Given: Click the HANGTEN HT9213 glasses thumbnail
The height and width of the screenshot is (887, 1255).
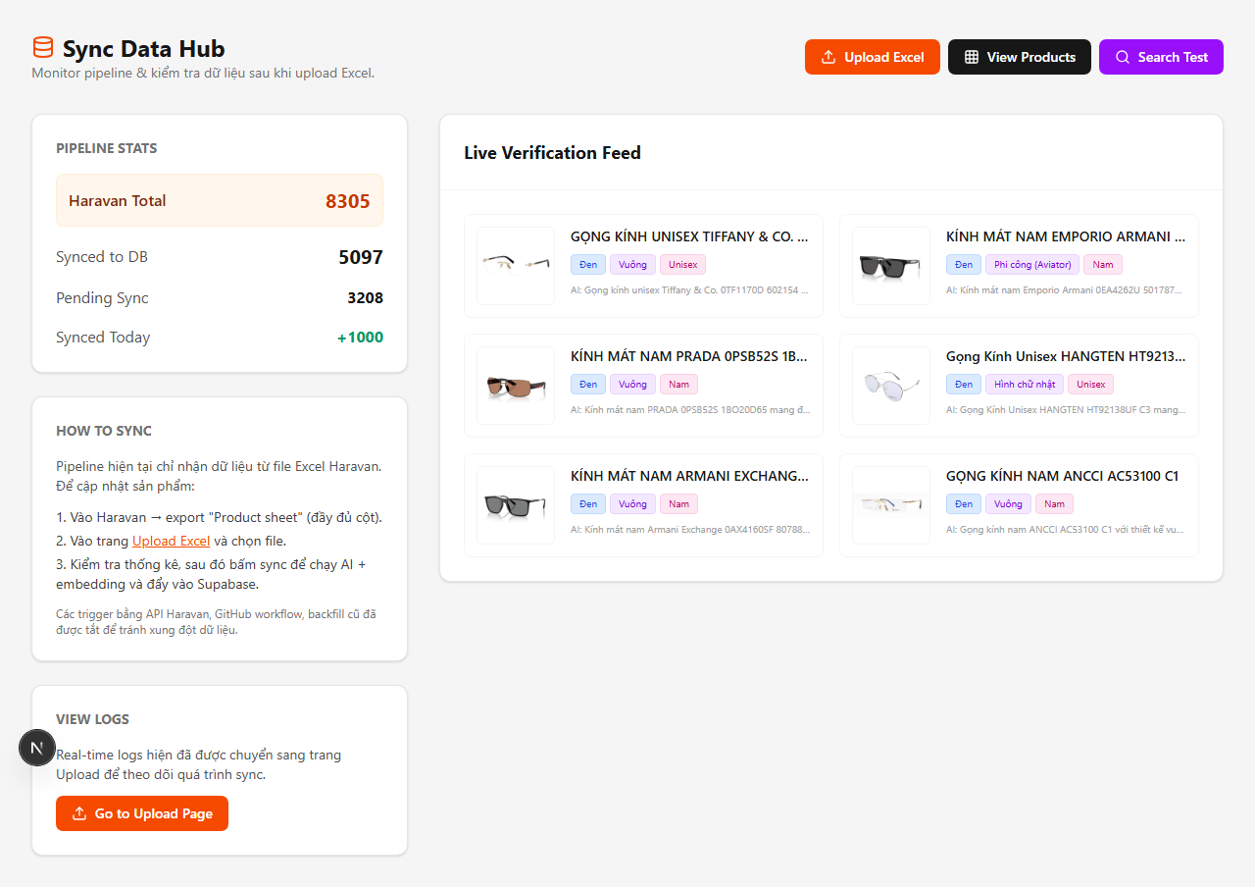Looking at the screenshot, I should (891, 386).
